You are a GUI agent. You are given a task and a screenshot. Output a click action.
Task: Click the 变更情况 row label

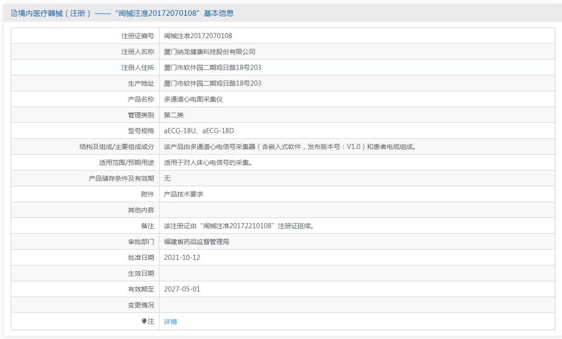141,305
